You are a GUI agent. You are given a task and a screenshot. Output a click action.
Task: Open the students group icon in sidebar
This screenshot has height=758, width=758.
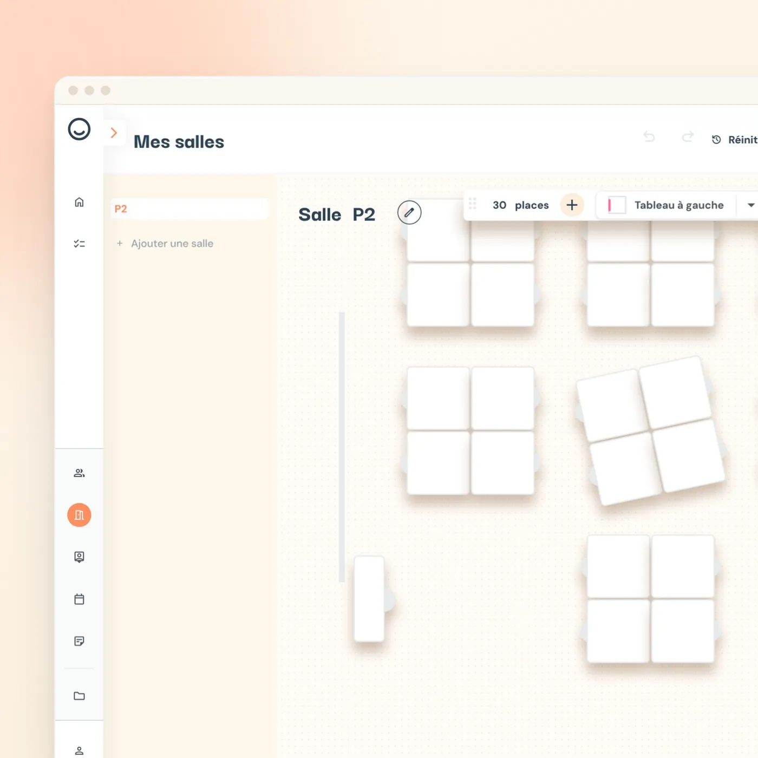point(79,473)
